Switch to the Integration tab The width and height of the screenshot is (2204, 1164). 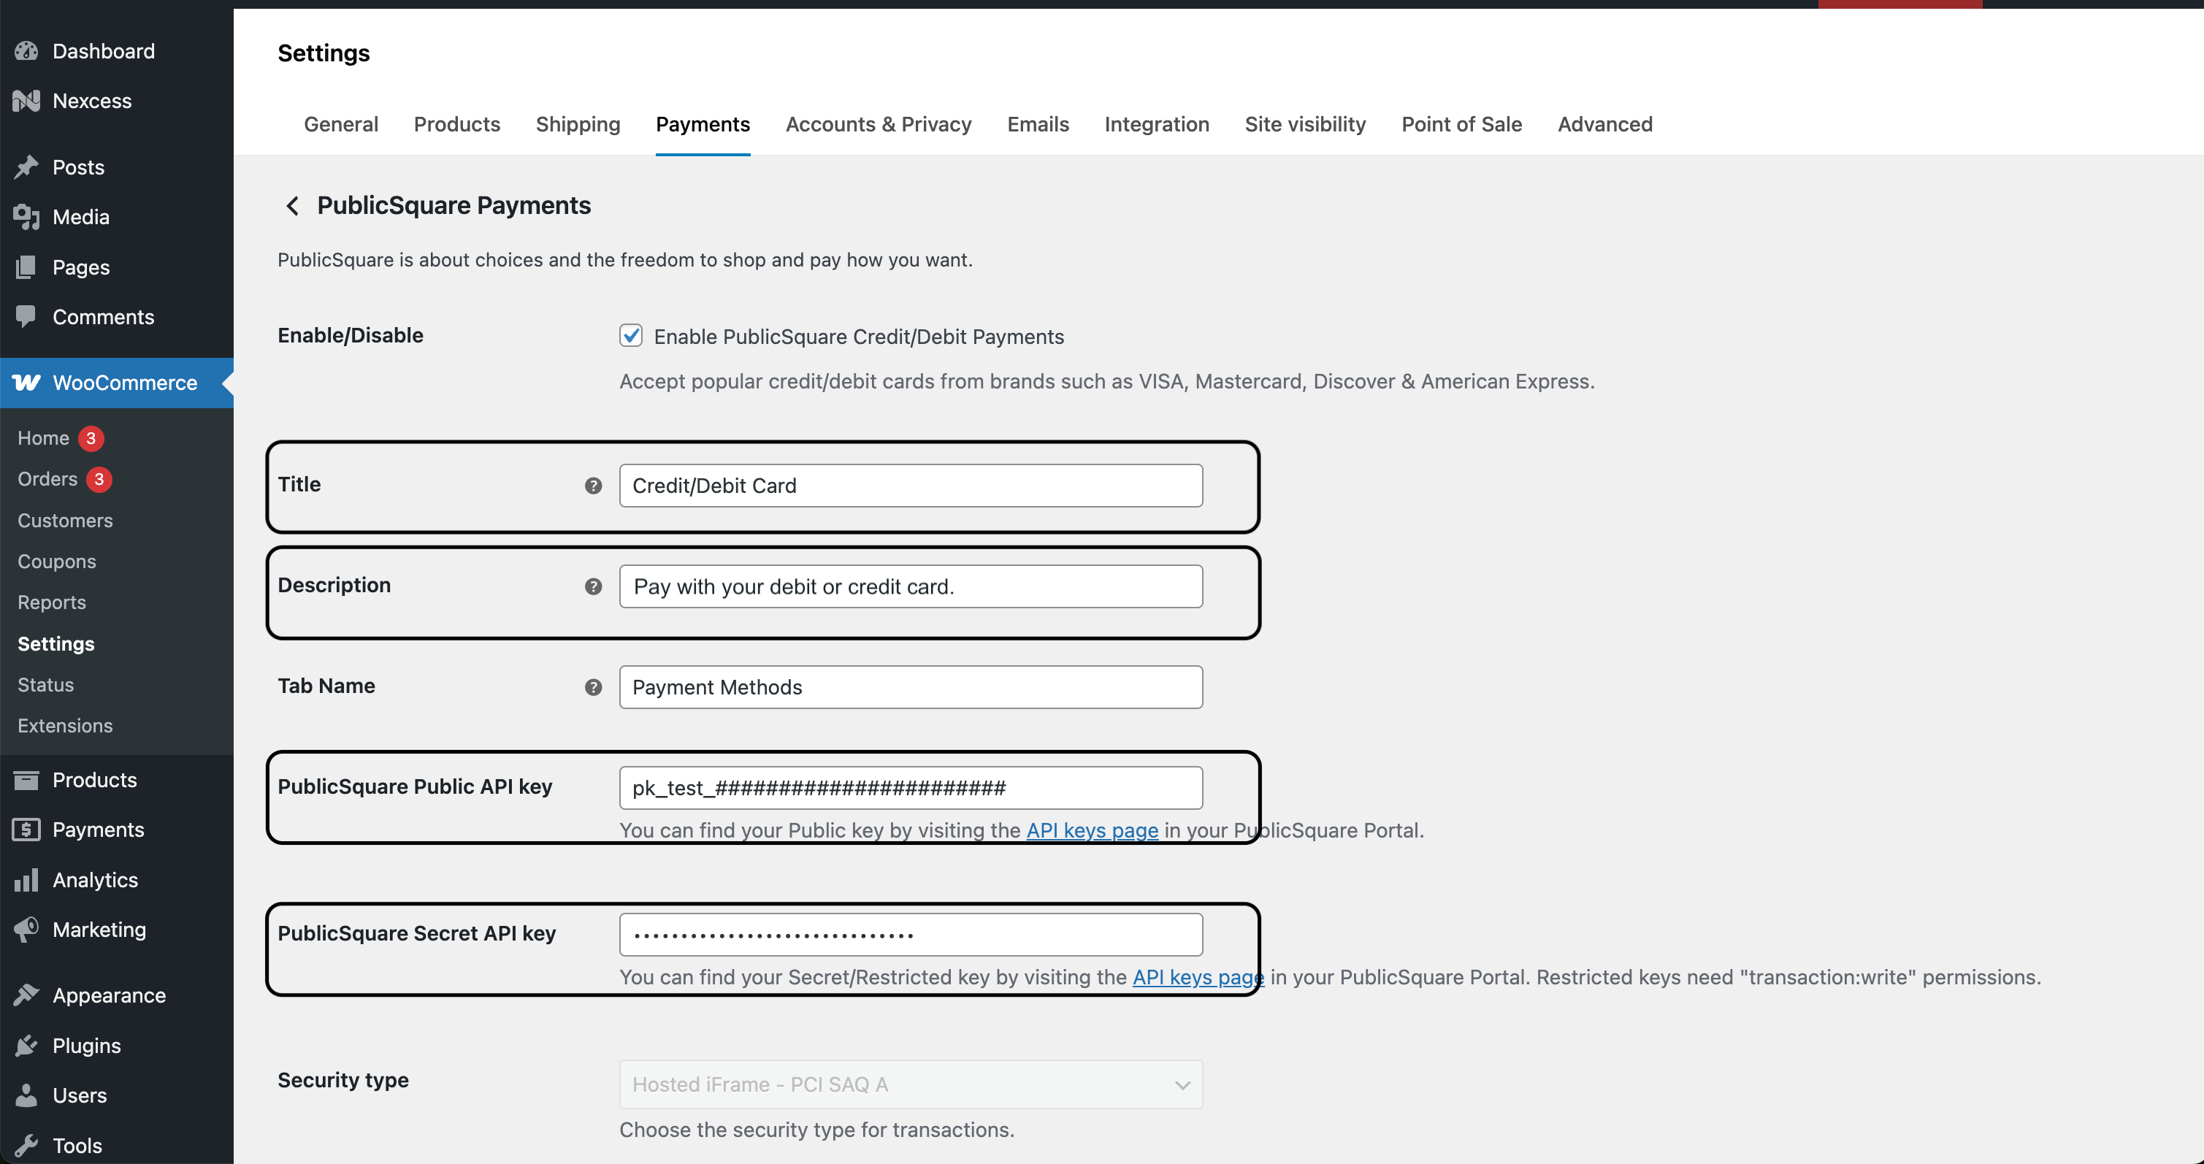tap(1157, 124)
